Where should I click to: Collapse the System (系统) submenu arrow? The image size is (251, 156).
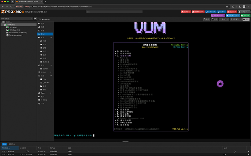(51, 37)
